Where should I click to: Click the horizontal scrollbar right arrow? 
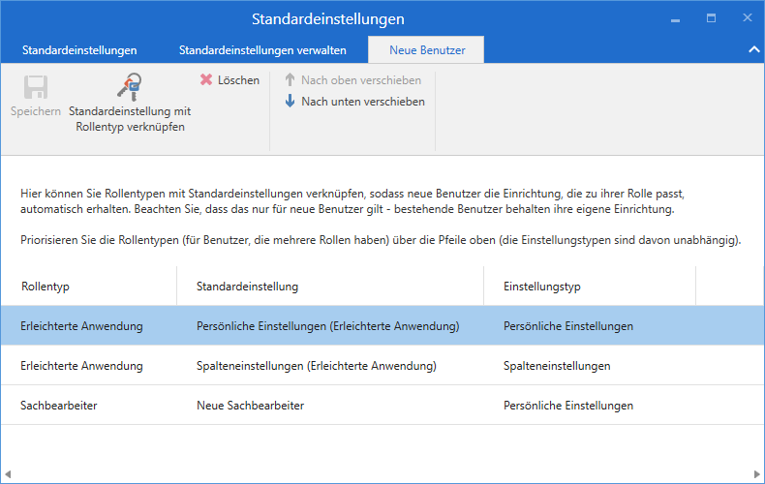[x=756, y=474]
